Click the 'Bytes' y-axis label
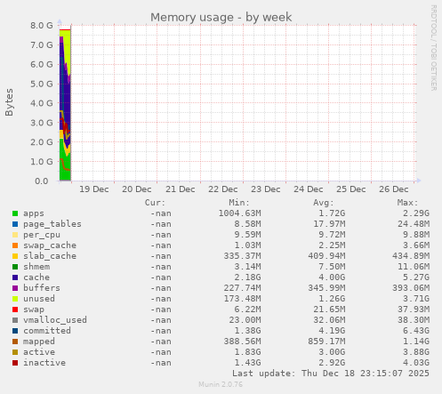 coord(9,102)
